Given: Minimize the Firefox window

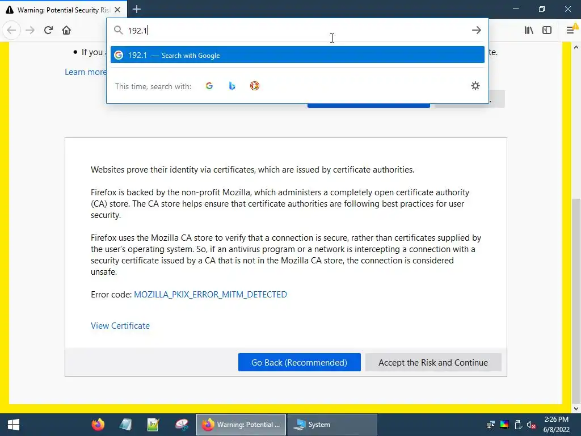Looking at the screenshot, I should click(516, 9).
